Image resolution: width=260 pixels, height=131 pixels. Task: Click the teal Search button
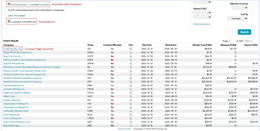pos(244,32)
